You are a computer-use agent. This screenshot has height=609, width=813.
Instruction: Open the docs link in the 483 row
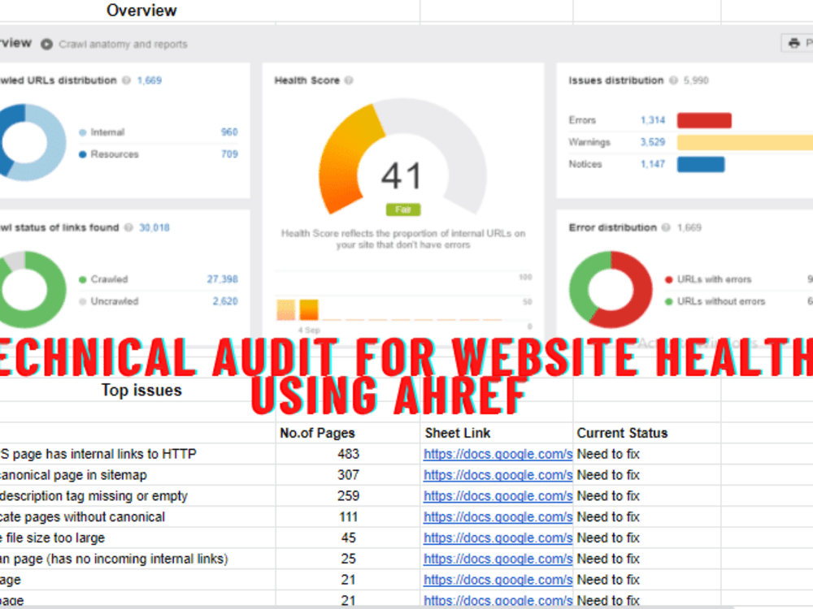click(498, 454)
